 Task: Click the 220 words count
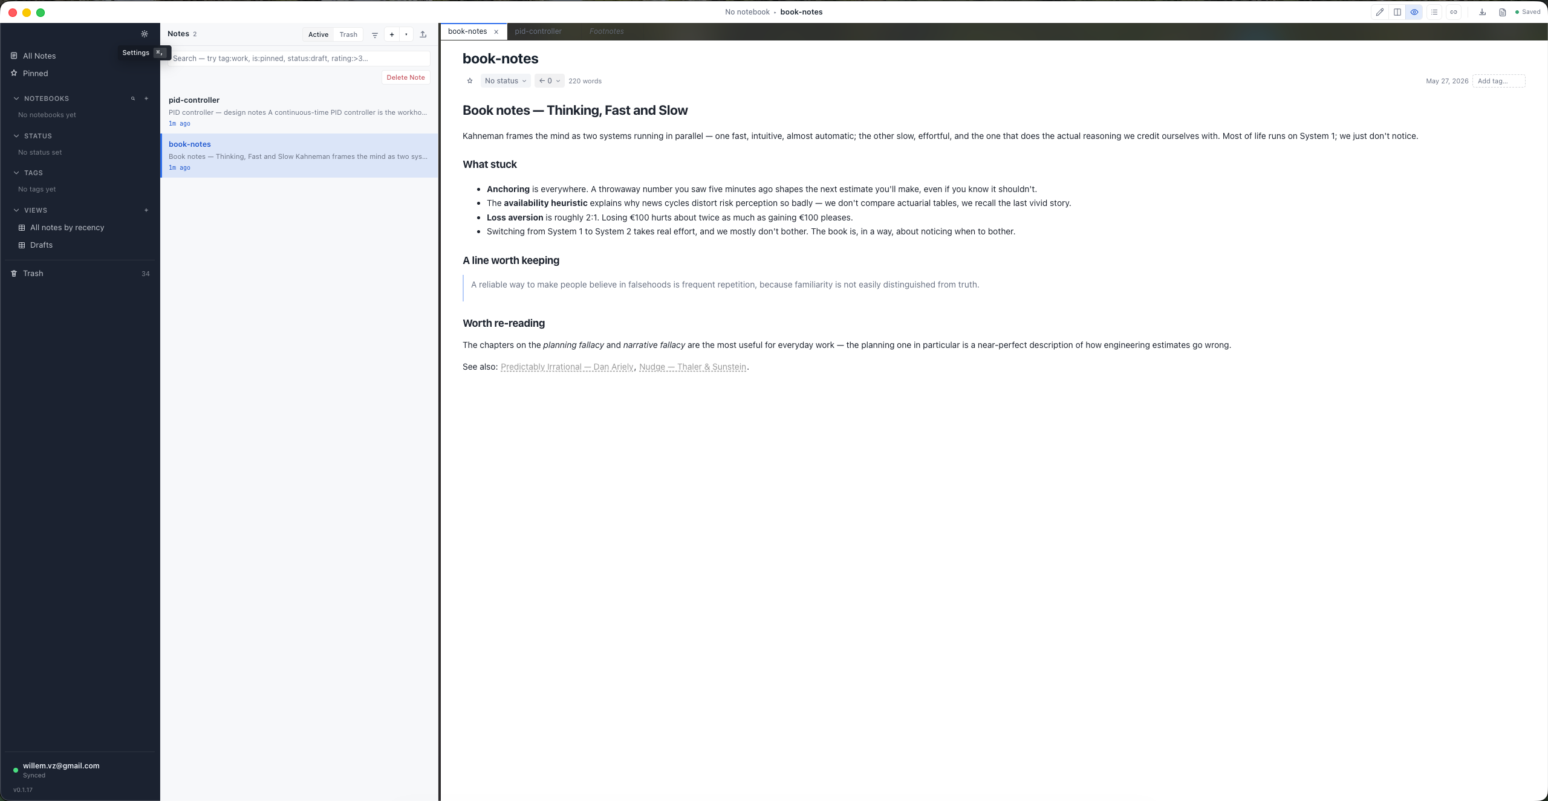coord(585,81)
